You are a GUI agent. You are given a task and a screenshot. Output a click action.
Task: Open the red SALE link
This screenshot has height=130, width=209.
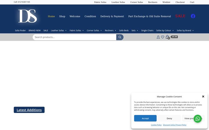(180, 16)
